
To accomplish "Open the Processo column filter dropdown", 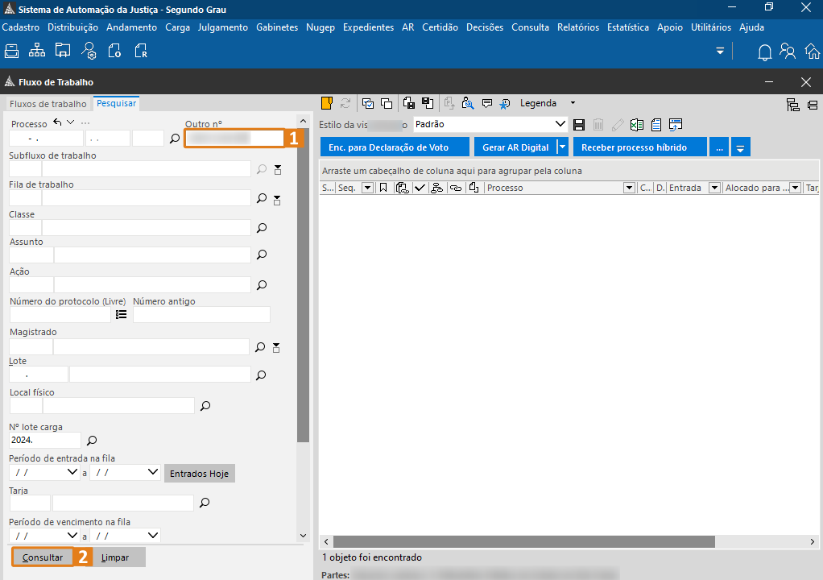I will [629, 188].
